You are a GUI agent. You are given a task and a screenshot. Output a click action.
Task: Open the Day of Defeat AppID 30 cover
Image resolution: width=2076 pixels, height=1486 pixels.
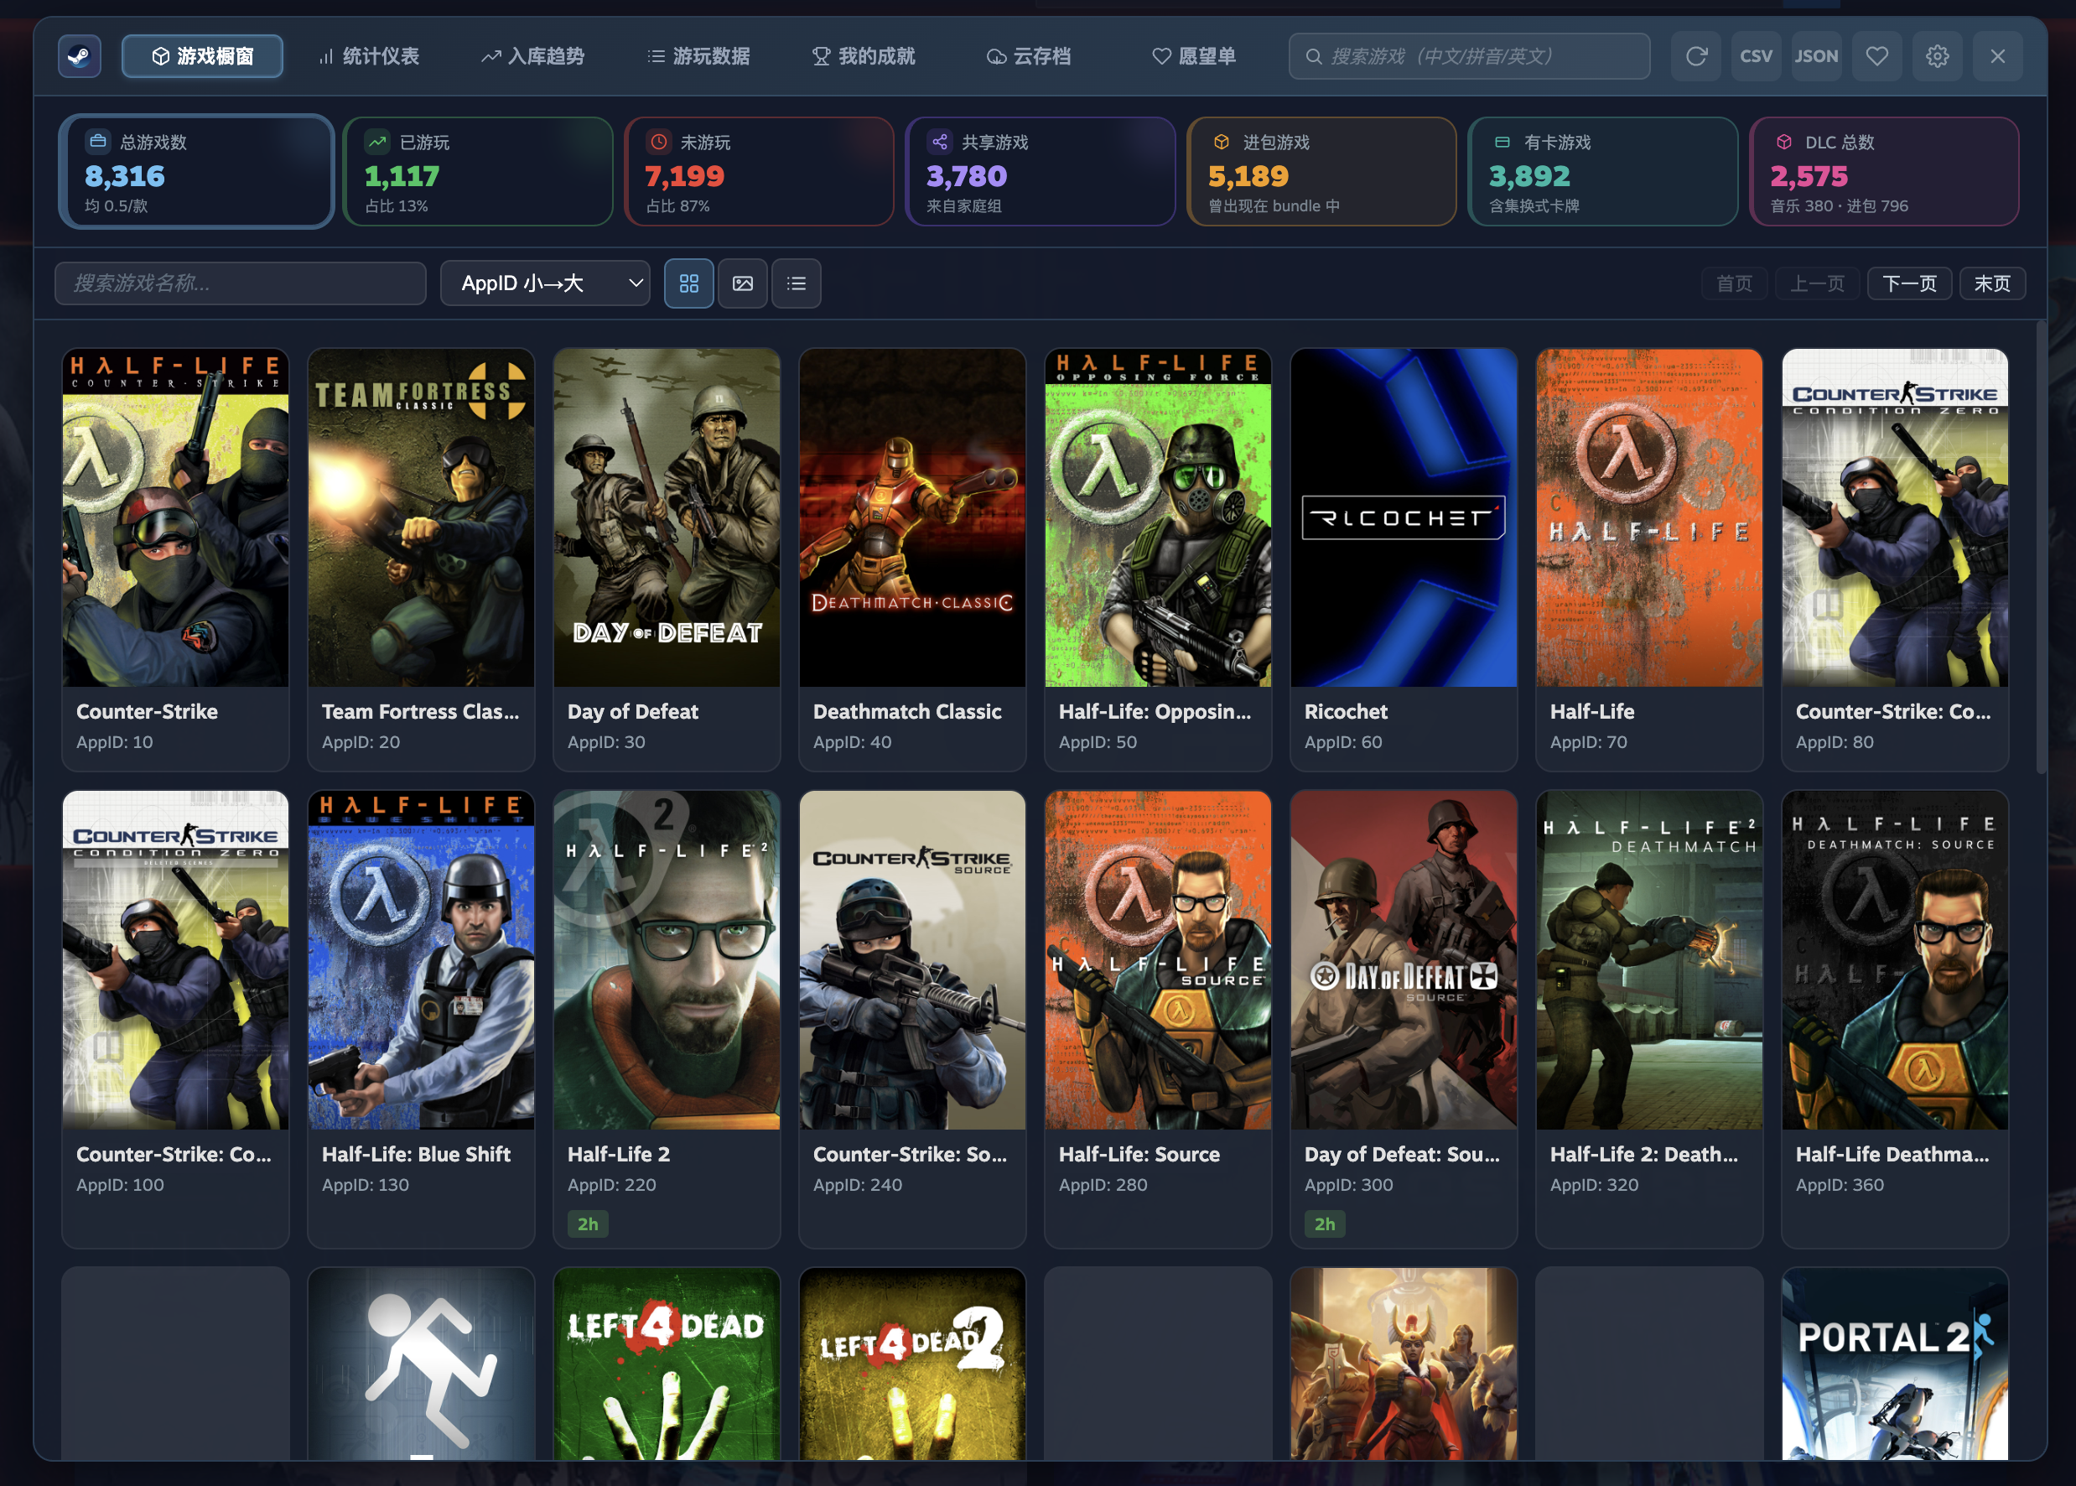(667, 518)
